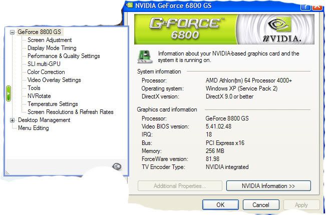
Task: Click NVIDIA Information >> button
Action: [268, 185]
